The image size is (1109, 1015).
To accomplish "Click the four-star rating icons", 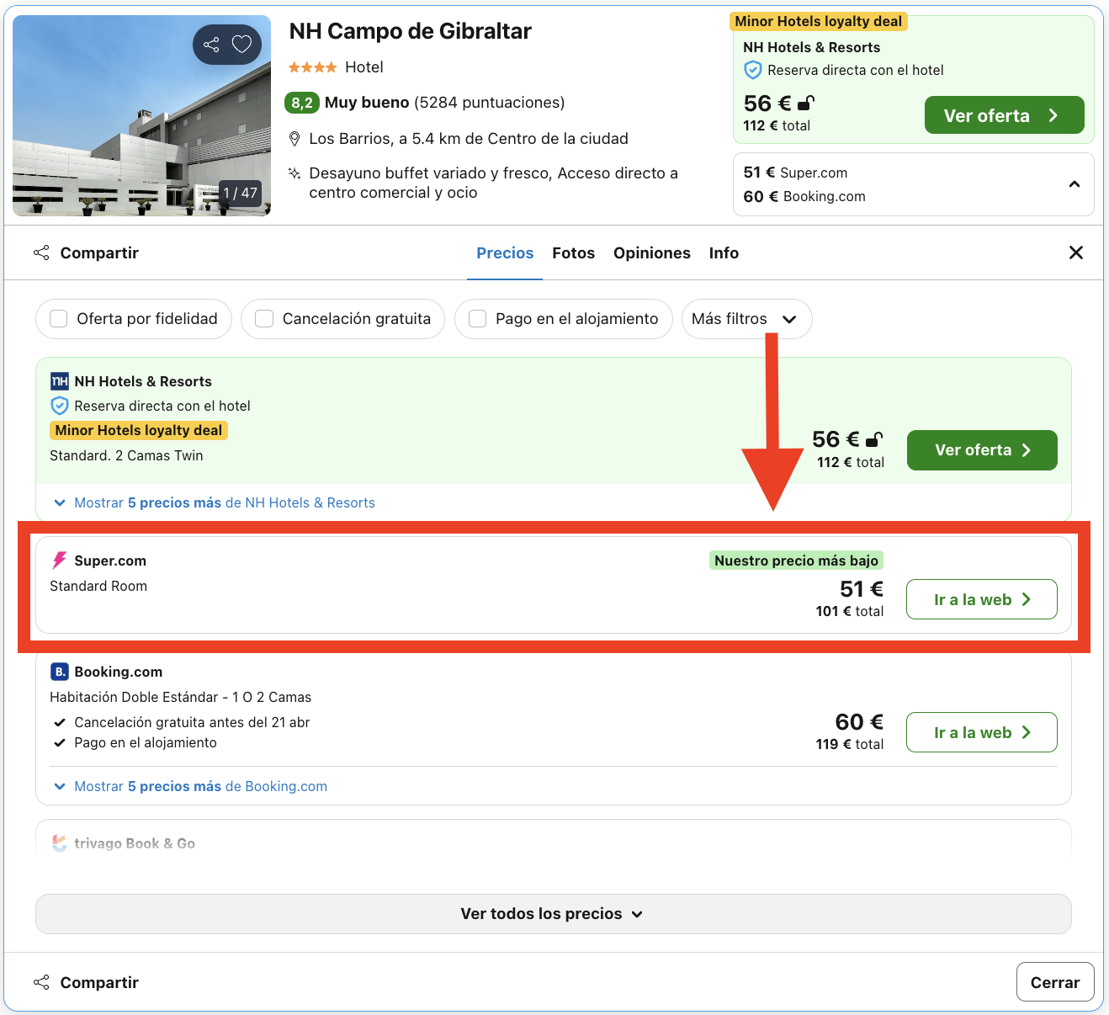I will pyautogui.click(x=313, y=67).
